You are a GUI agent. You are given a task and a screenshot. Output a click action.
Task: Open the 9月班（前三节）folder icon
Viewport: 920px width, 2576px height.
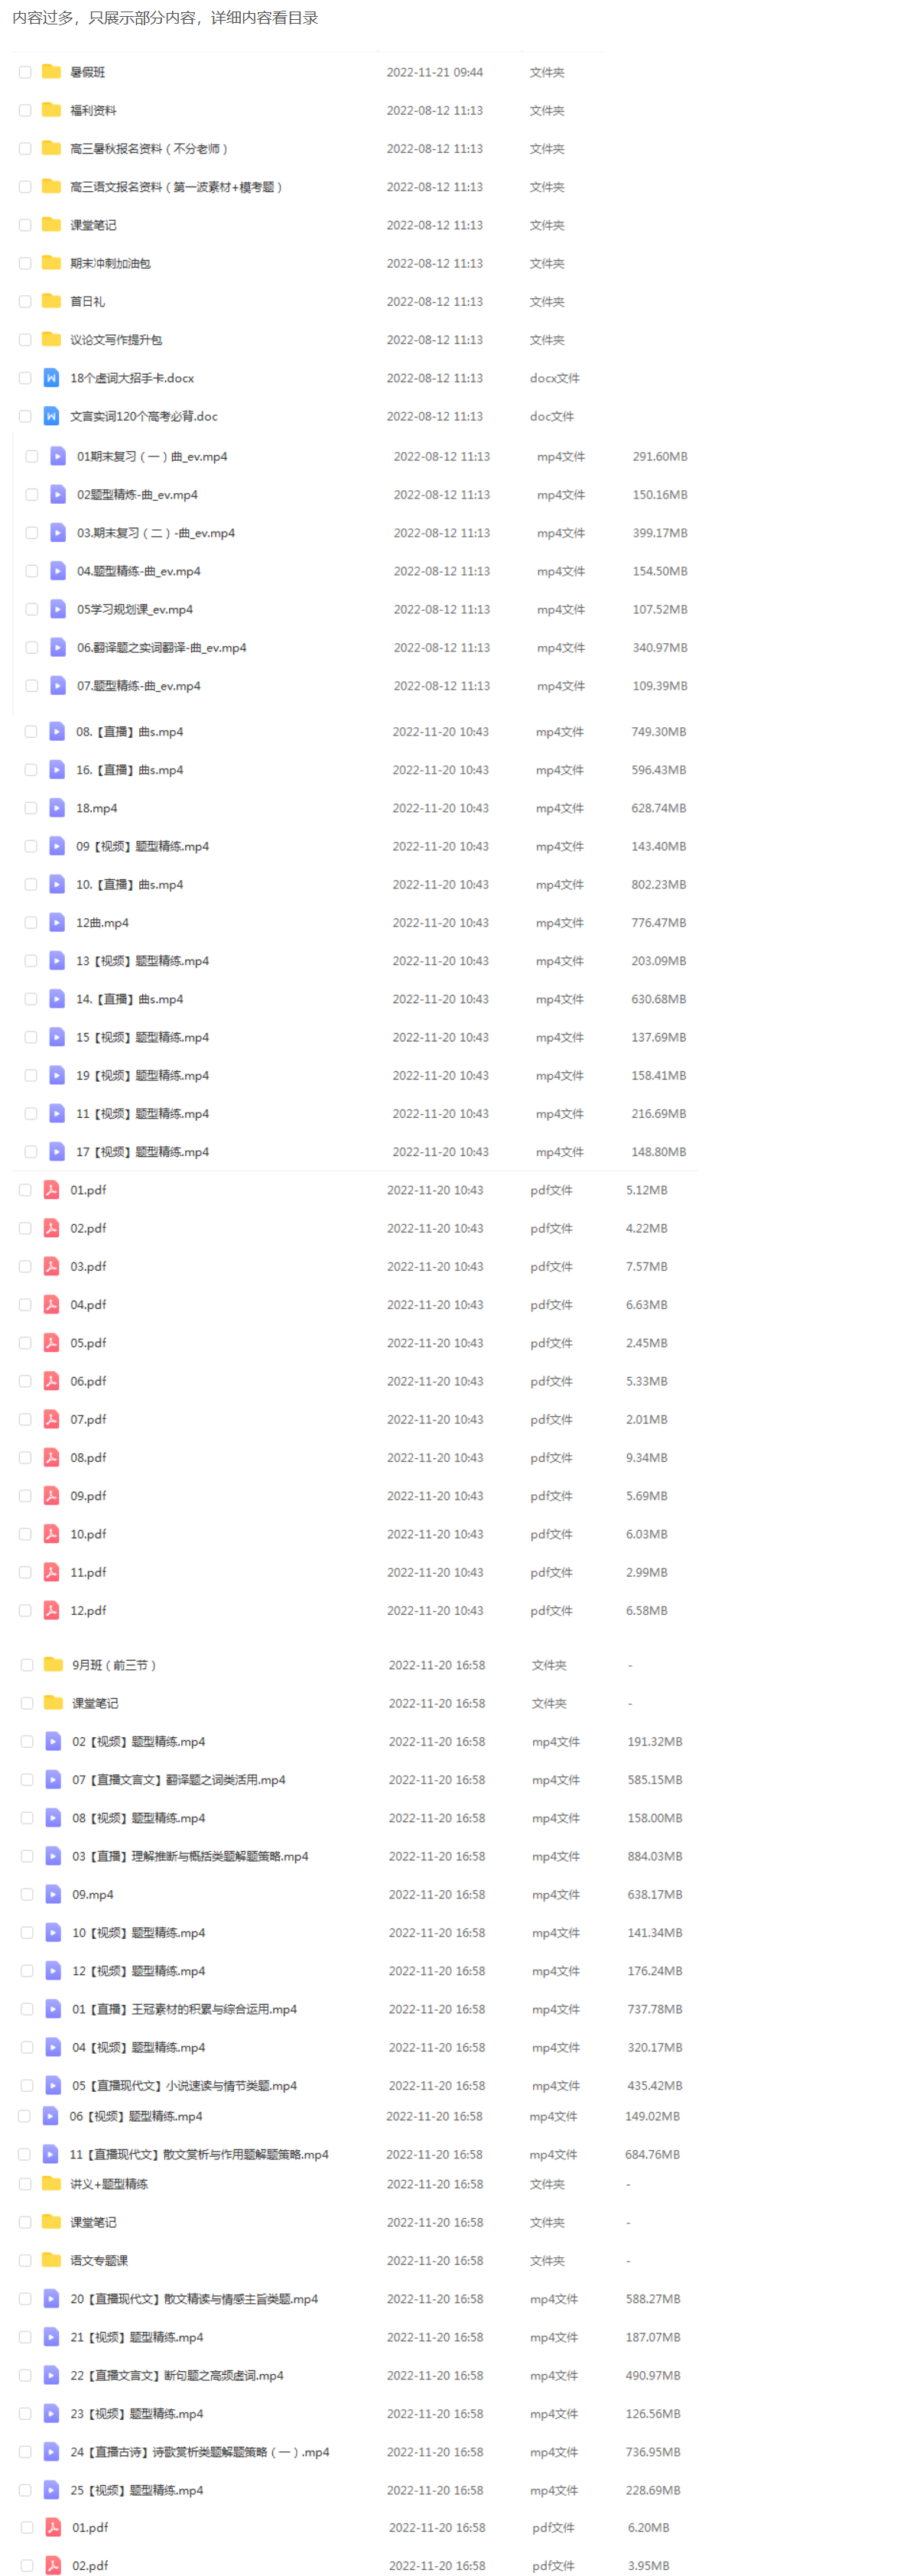pyautogui.click(x=53, y=1664)
